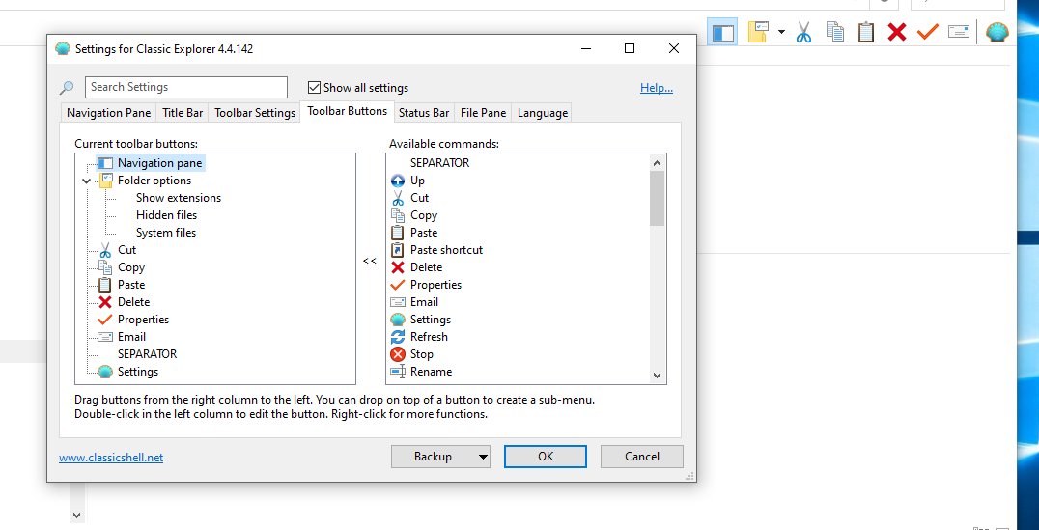Click the Email icon in Available commands
Screen dimensions: 1039x530
click(x=398, y=302)
